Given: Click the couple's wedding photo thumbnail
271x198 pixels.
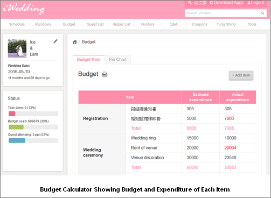Looking at the screenshot, I should pyautogui.click(x=17, y=48).
